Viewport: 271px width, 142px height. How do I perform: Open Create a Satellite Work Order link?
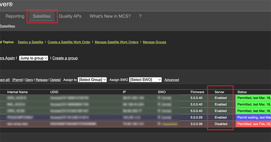pyautogui.click(x=69, y=42)
